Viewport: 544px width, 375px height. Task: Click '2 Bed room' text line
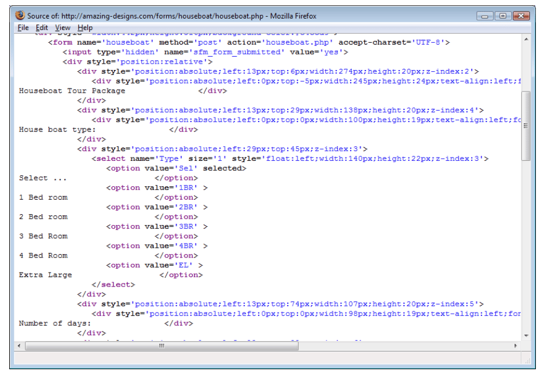click(43, 217)
